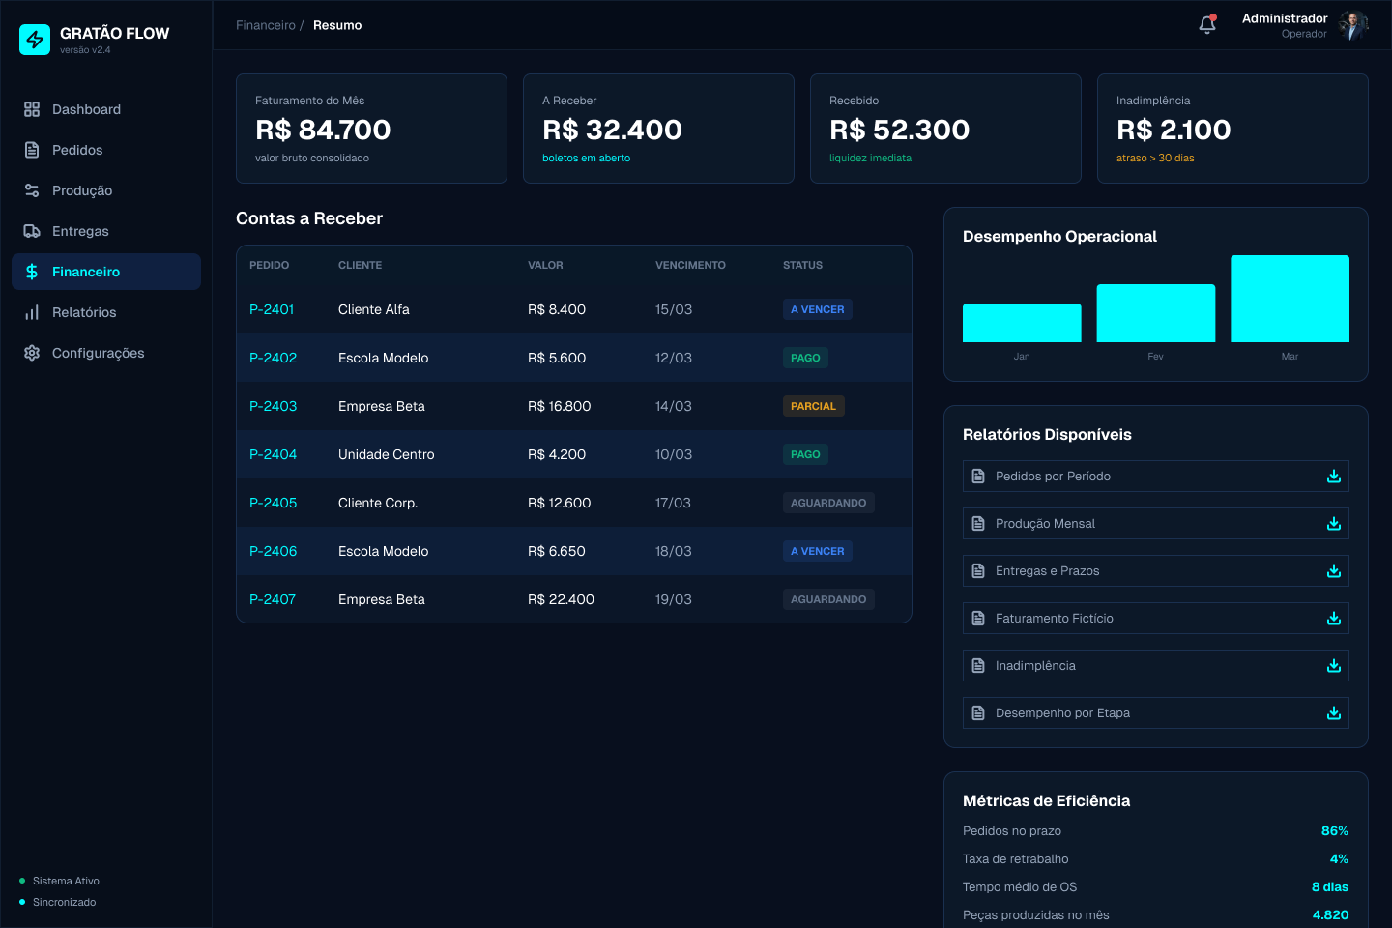Open order link P-2404
Viewport: 1392px width, 928px height.
[273, 454]
